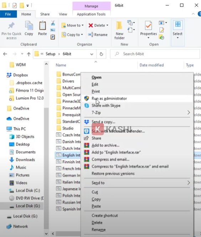Click the Properties checkmark icon
Viewport: 201px width, 237px height.
[x=148, y=26]
